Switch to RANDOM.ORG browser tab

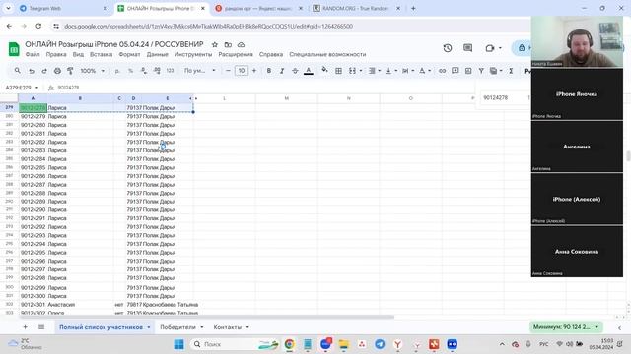(x=356, y=8)
